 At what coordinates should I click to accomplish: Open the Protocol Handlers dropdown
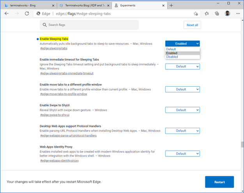tap(182, 131)
